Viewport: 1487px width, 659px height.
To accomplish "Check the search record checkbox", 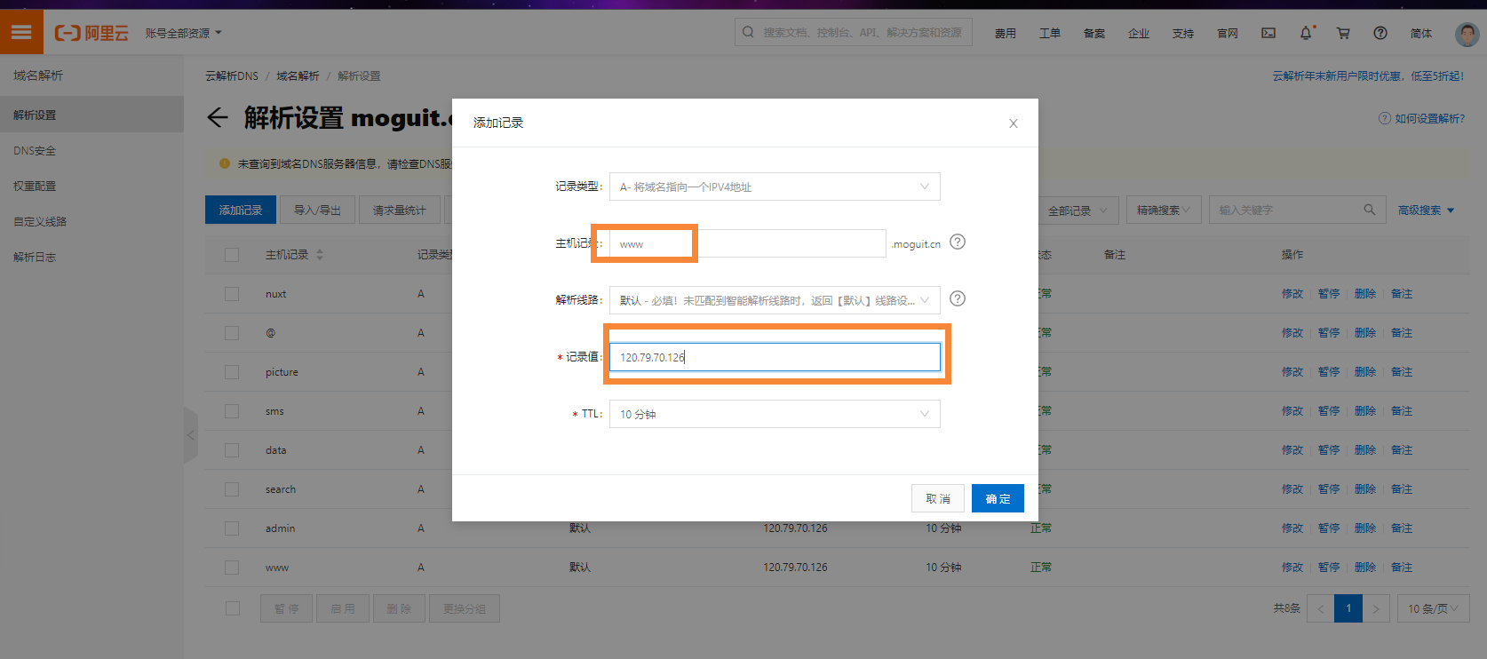I will pos(232,489).
